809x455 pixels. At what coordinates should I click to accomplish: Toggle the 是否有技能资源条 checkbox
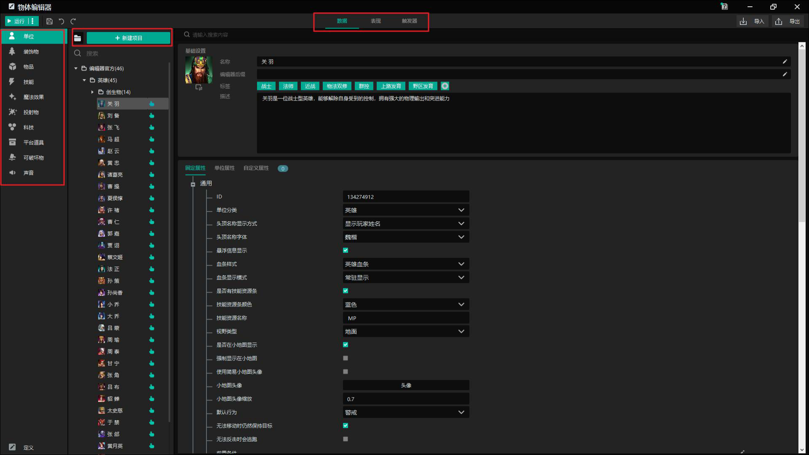(x=346, y=291)
